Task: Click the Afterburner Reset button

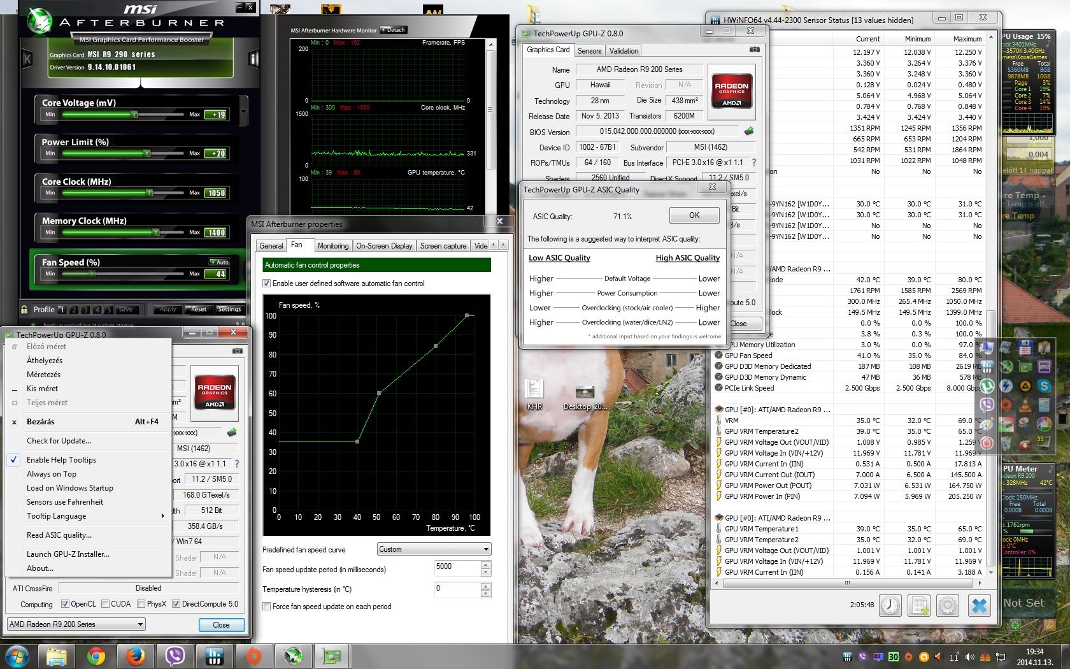Action: click(x=199, y=309)
